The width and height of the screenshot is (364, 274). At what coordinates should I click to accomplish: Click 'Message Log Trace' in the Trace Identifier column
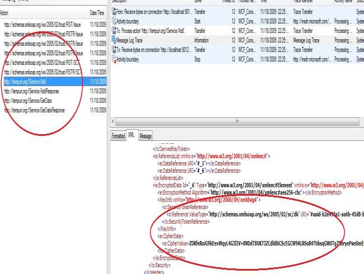pos(306,40)
